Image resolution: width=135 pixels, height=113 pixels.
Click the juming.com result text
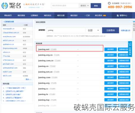coord(44,77)
